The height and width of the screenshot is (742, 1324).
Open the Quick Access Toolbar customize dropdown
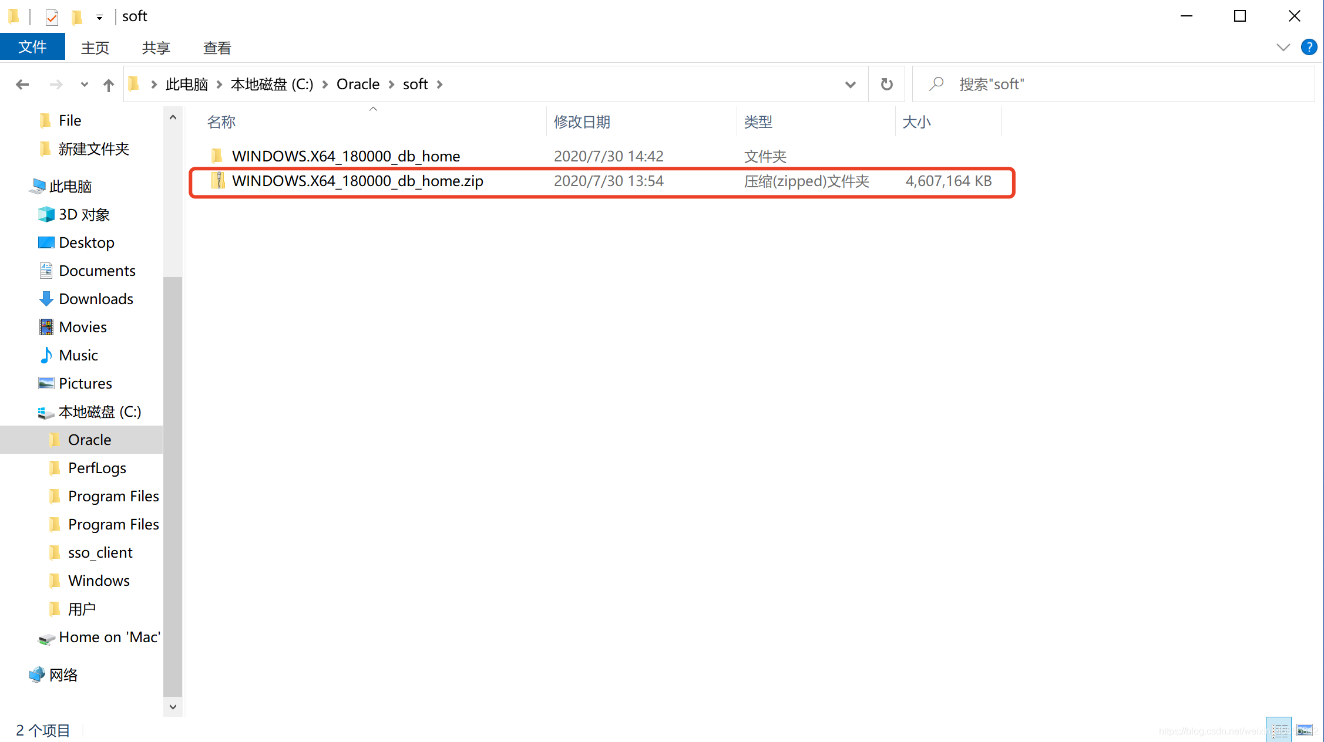pos(99,17)
